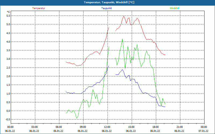Screen dimensions: 215x134
Task: Click the blue Taupunkt legend label
Action: click(x=106, y=8)
